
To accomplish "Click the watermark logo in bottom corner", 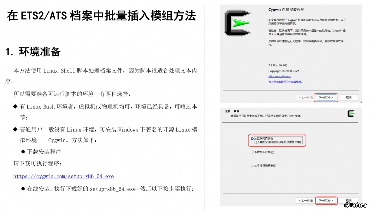I will pos(356,205).
